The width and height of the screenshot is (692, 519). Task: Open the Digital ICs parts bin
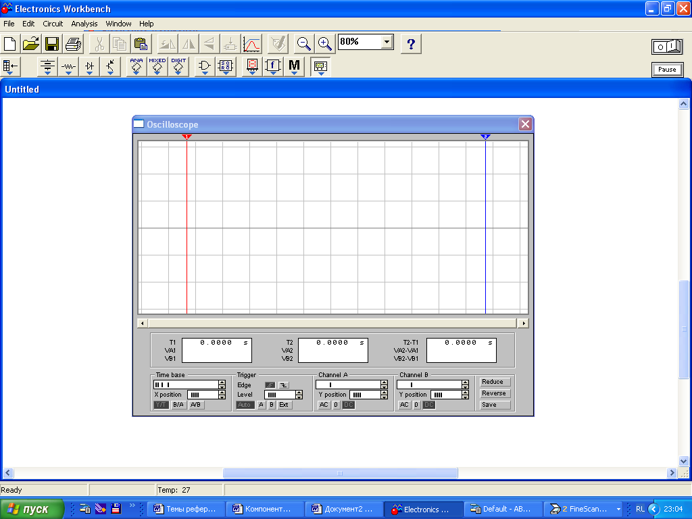[178, 67]
